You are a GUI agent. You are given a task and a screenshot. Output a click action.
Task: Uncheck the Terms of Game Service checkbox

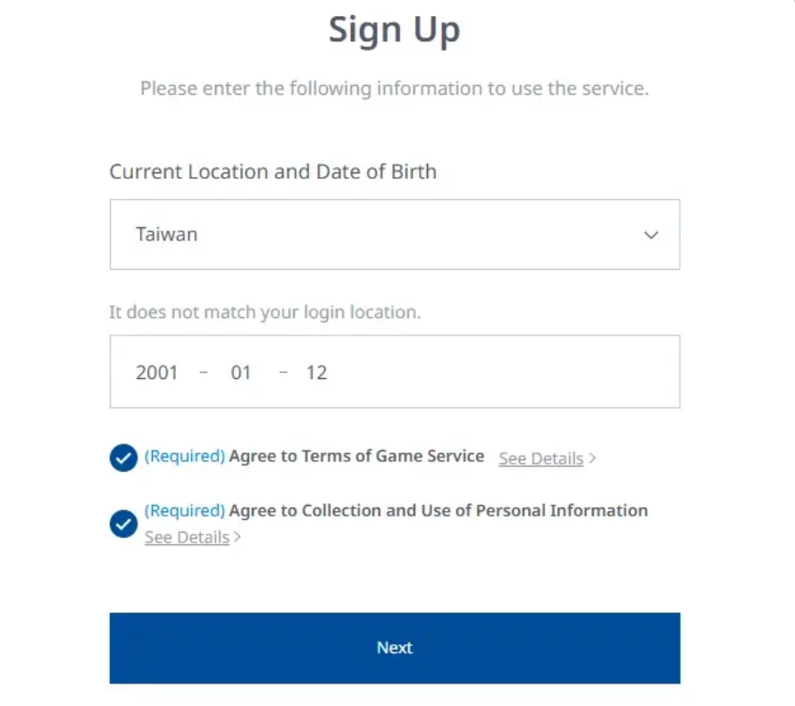123,458
